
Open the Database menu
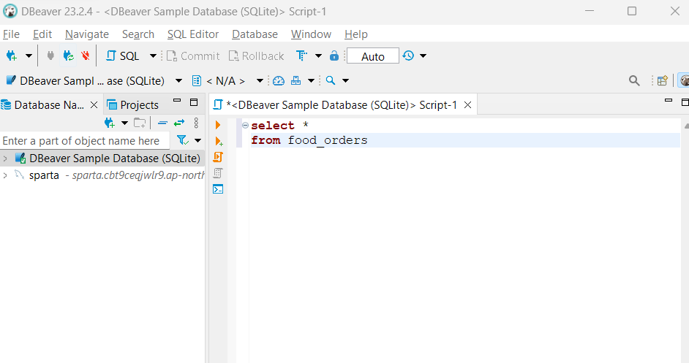pos(255,34)
